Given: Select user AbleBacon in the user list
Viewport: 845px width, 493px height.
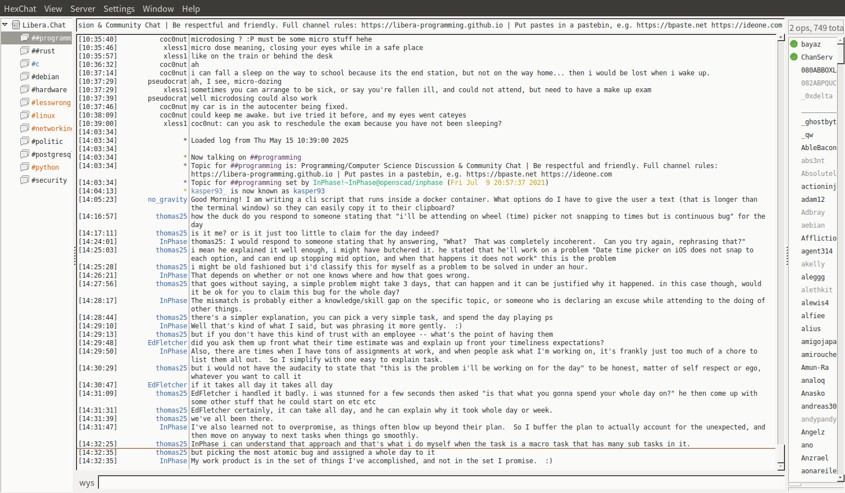Looking at the screenshot, I should 818,147.
